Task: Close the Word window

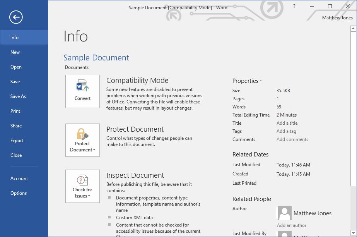Action: coord(347,6)
